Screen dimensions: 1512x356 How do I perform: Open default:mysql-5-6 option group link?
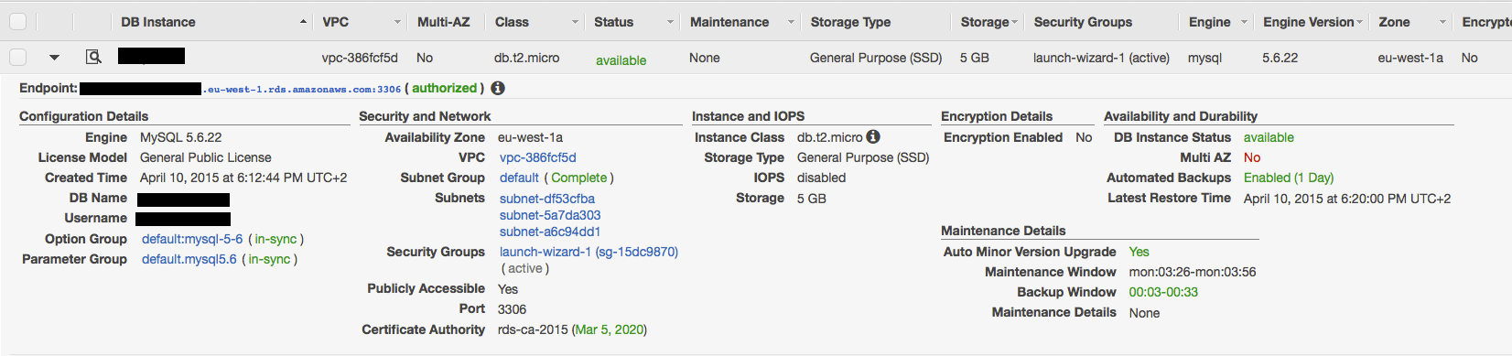click(192, 239)
